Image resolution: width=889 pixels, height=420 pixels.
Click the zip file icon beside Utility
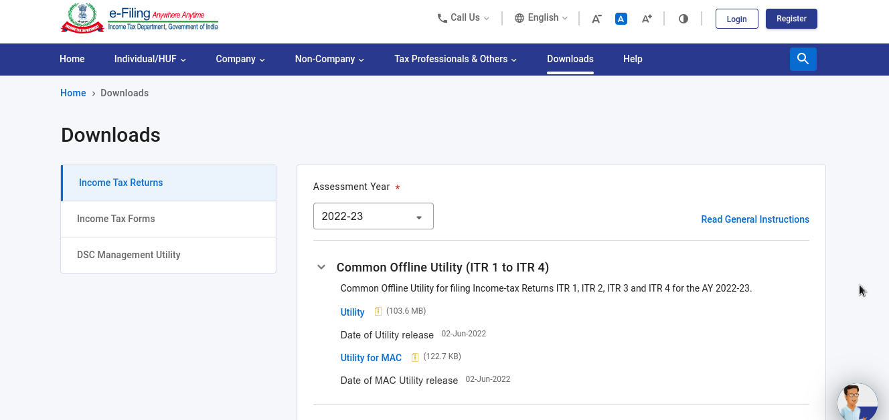[x=378, y=312]
